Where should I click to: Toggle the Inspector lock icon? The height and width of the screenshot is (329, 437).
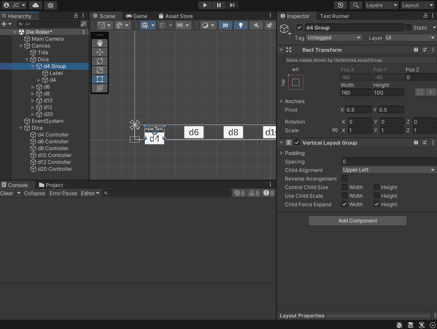point(425,16)
